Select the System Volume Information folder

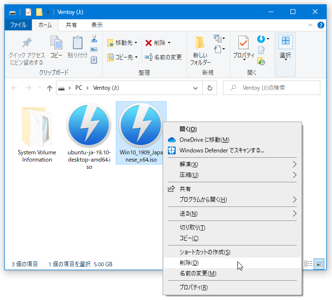pos(37,135)
